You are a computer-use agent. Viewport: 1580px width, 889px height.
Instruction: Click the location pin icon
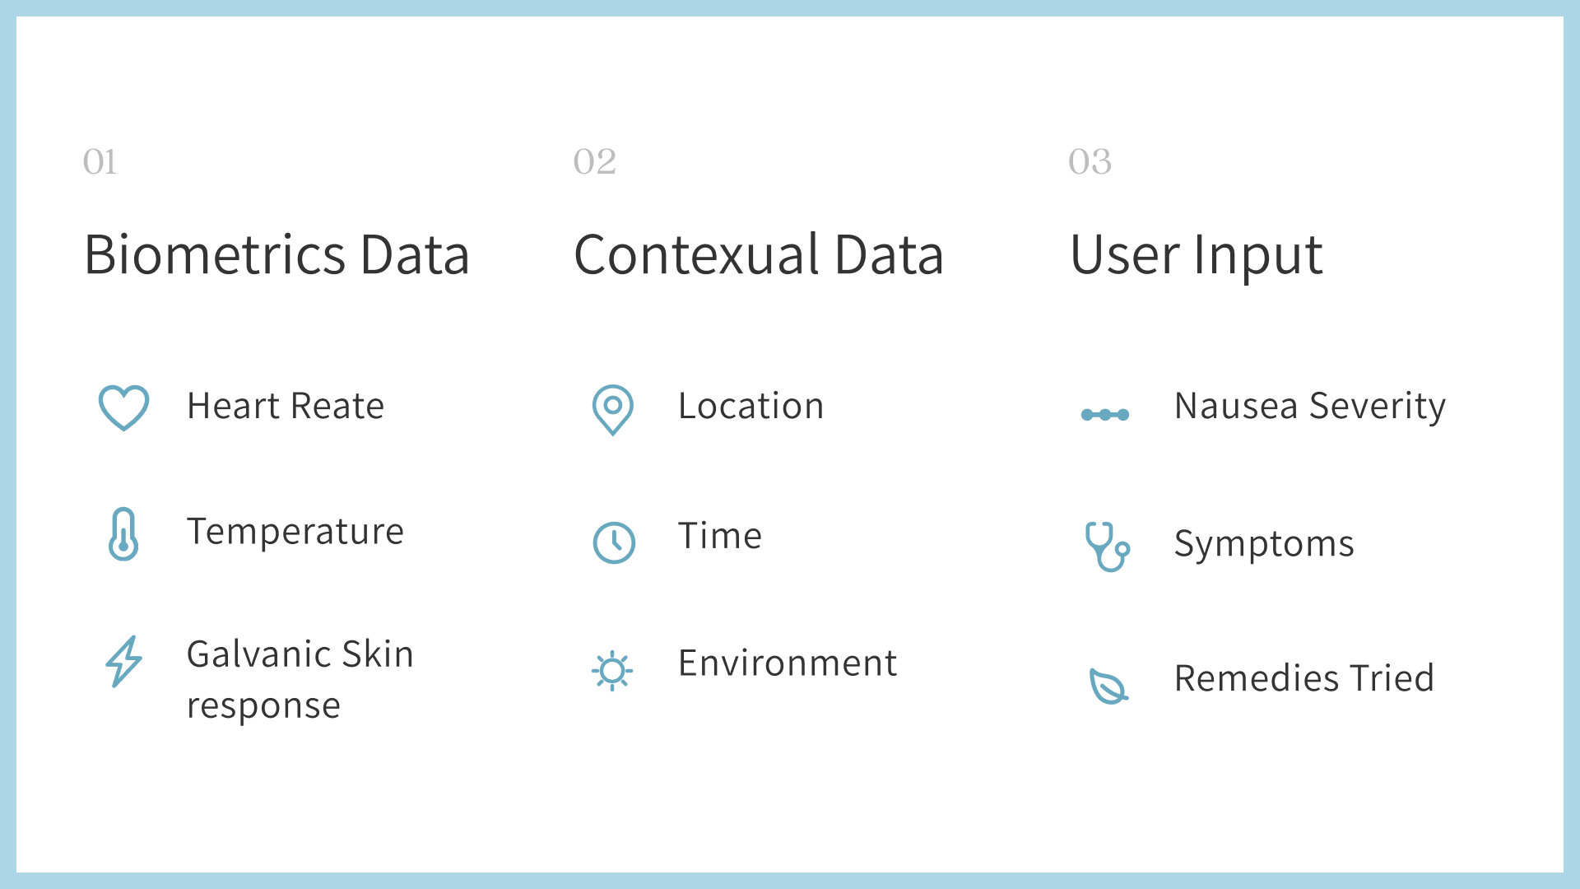613,409
